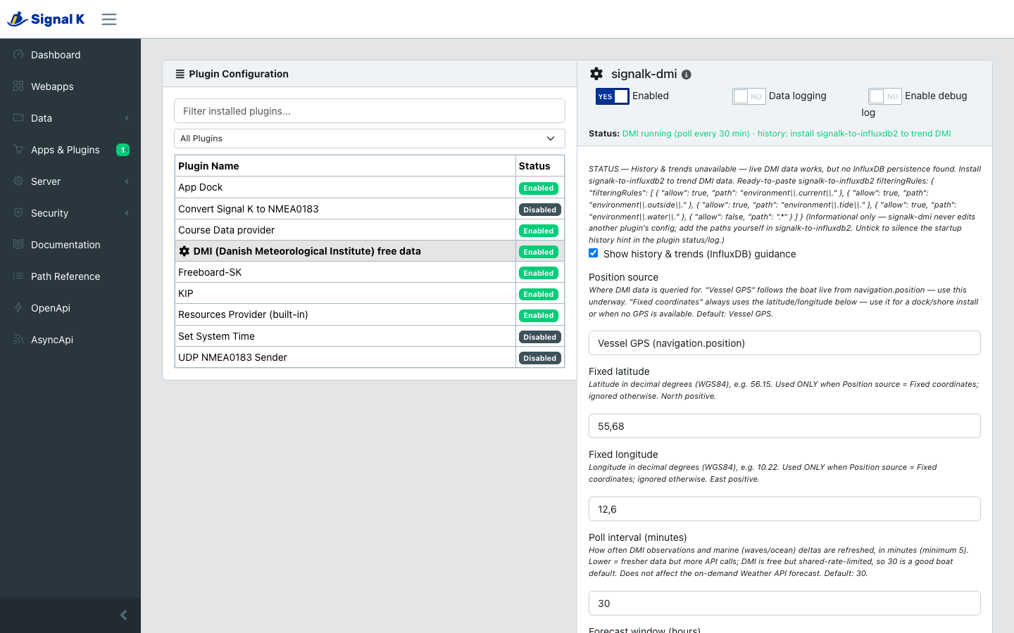Click the green Apps & Plugins update badge

pyautogui.click(x=123, y=150)
